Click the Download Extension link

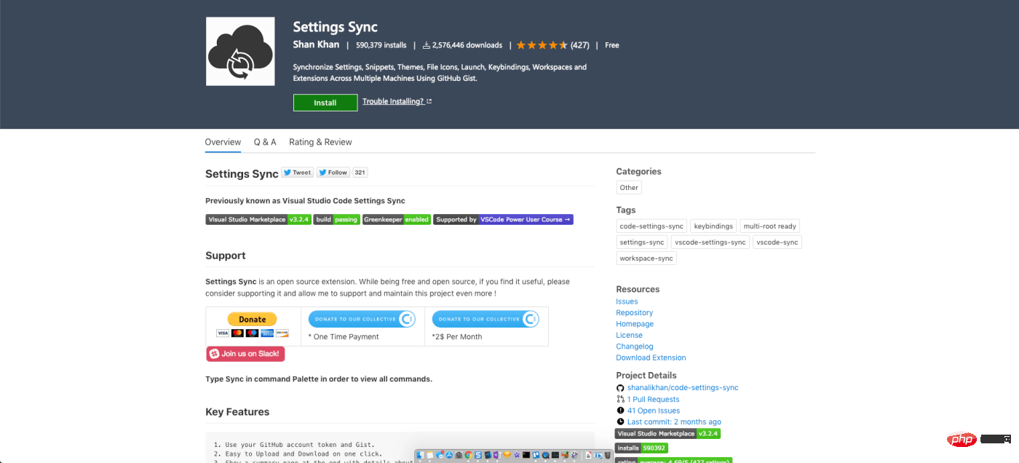pos(651,358)
